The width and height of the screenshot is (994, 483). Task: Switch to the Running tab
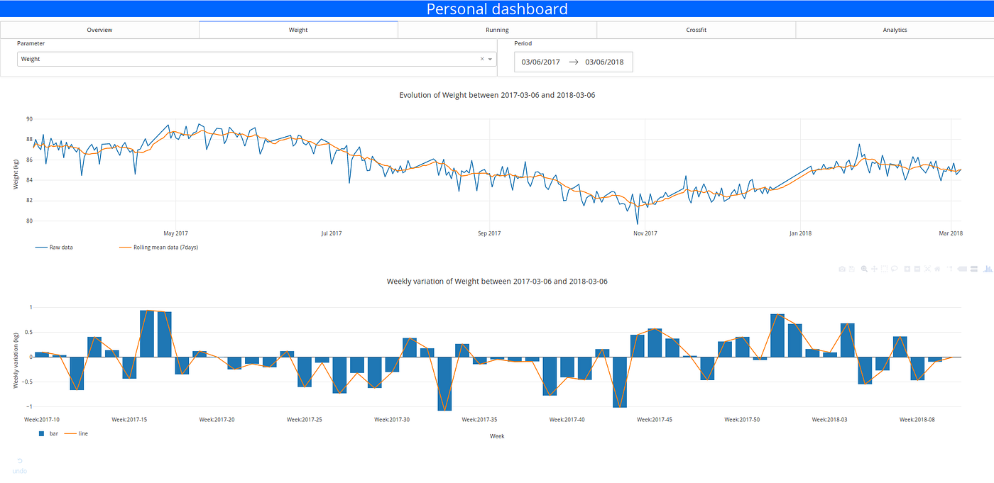[497, 29]
